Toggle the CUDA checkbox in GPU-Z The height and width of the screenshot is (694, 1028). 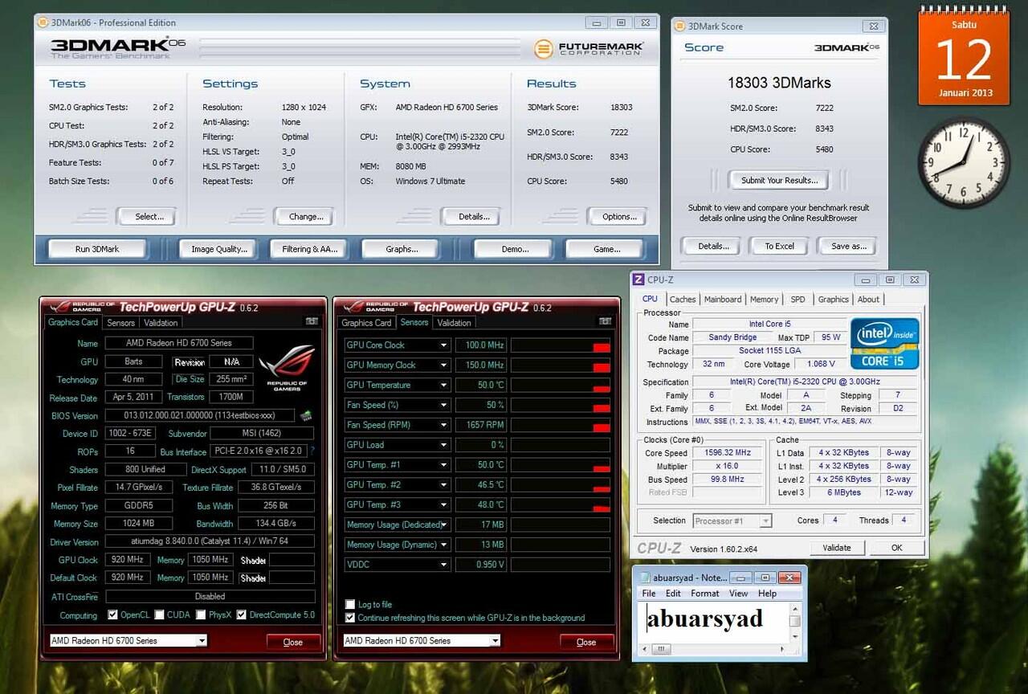(159, 615)
